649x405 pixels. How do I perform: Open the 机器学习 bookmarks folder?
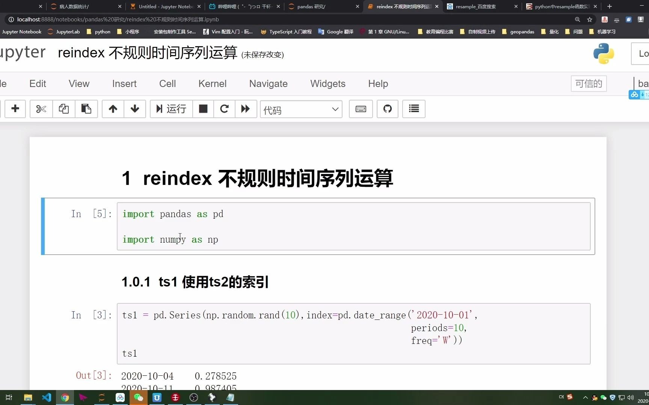point(602,32)
